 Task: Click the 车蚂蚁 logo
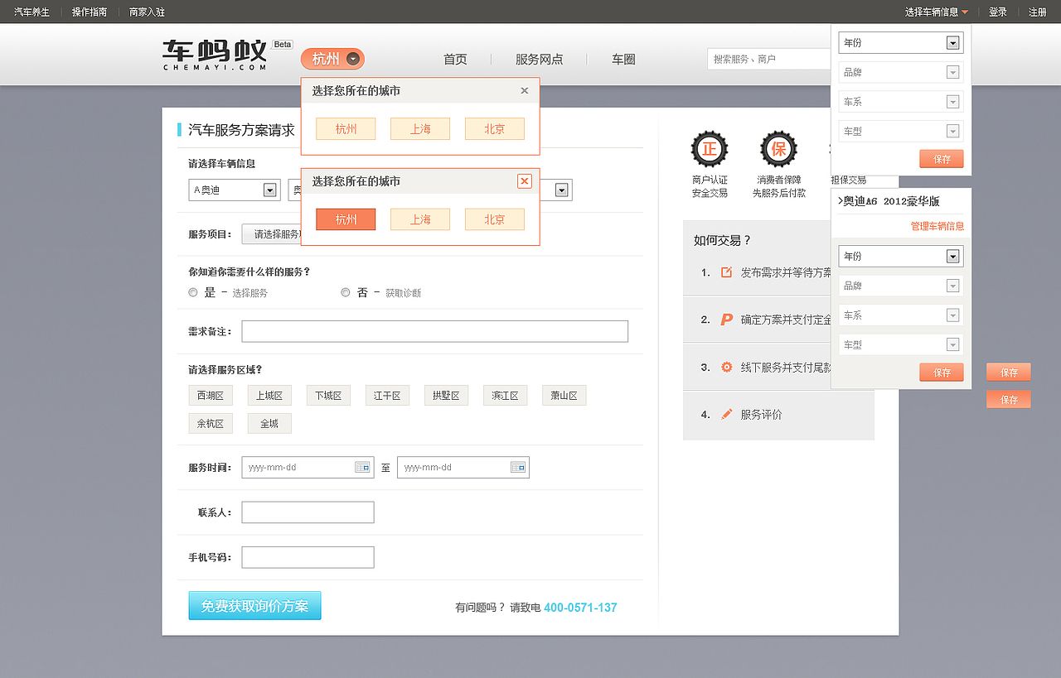click(215, 54)
